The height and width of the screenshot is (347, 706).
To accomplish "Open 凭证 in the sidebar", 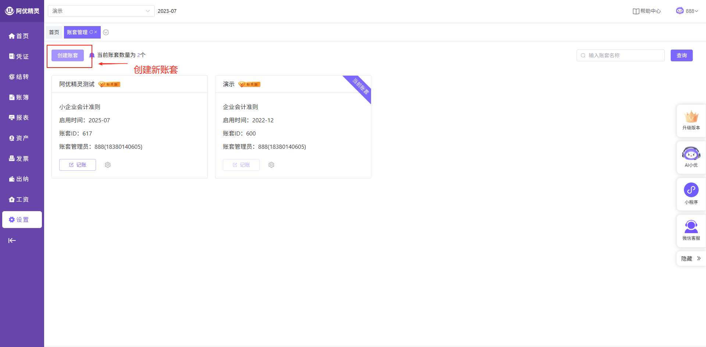I will [19, 56].
